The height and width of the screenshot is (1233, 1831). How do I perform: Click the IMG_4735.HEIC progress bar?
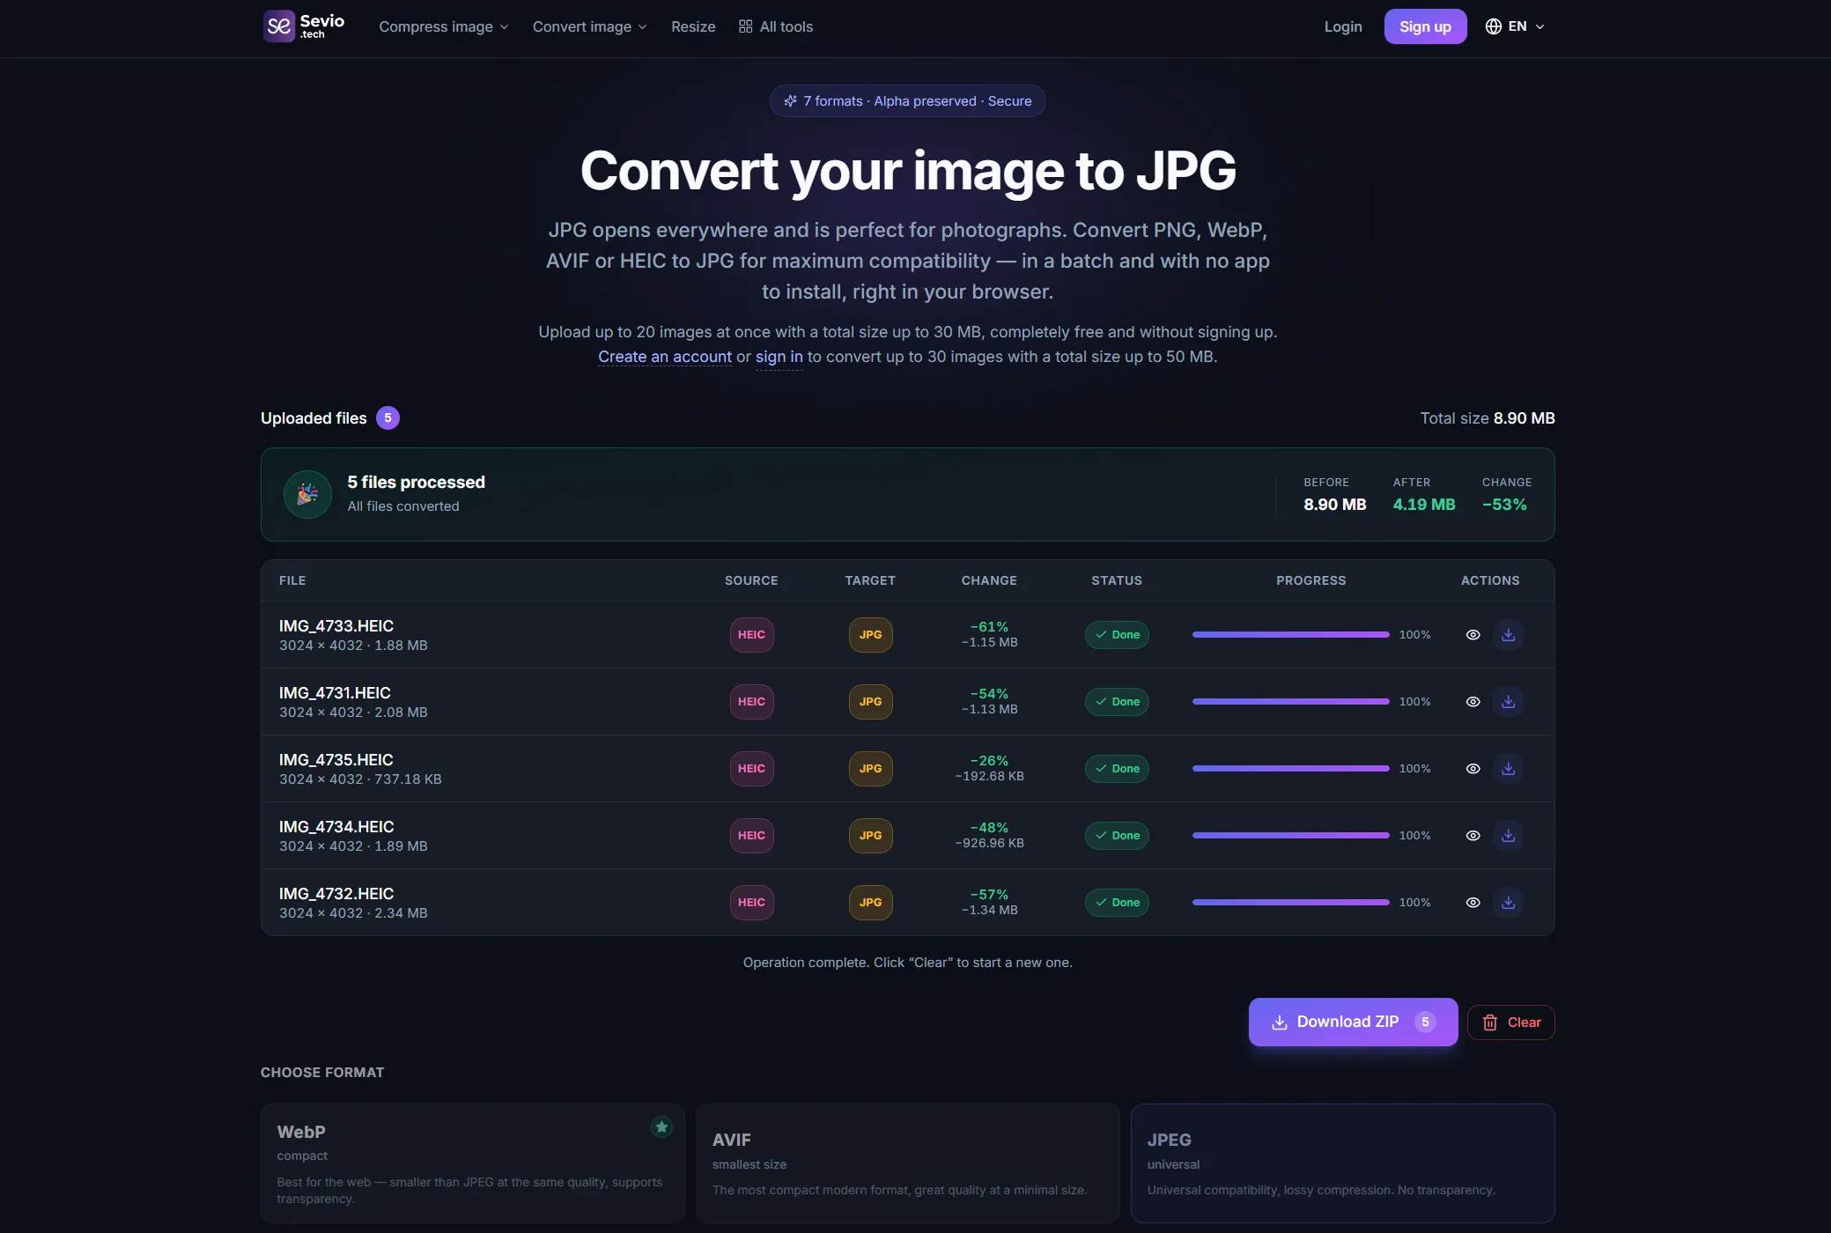(1290, 769)
